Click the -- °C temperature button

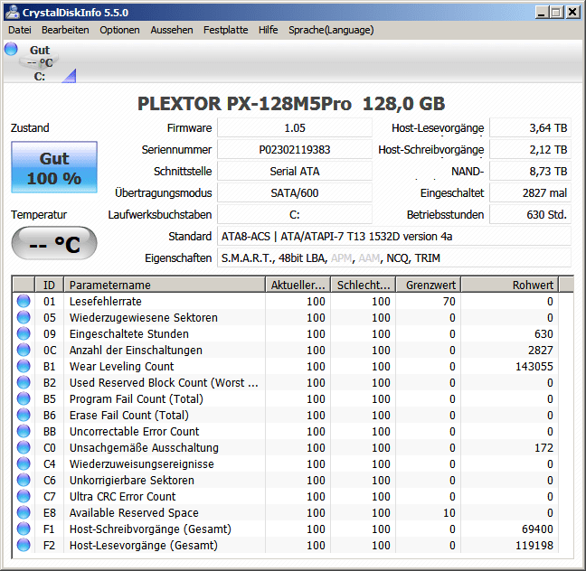[54, 243]
